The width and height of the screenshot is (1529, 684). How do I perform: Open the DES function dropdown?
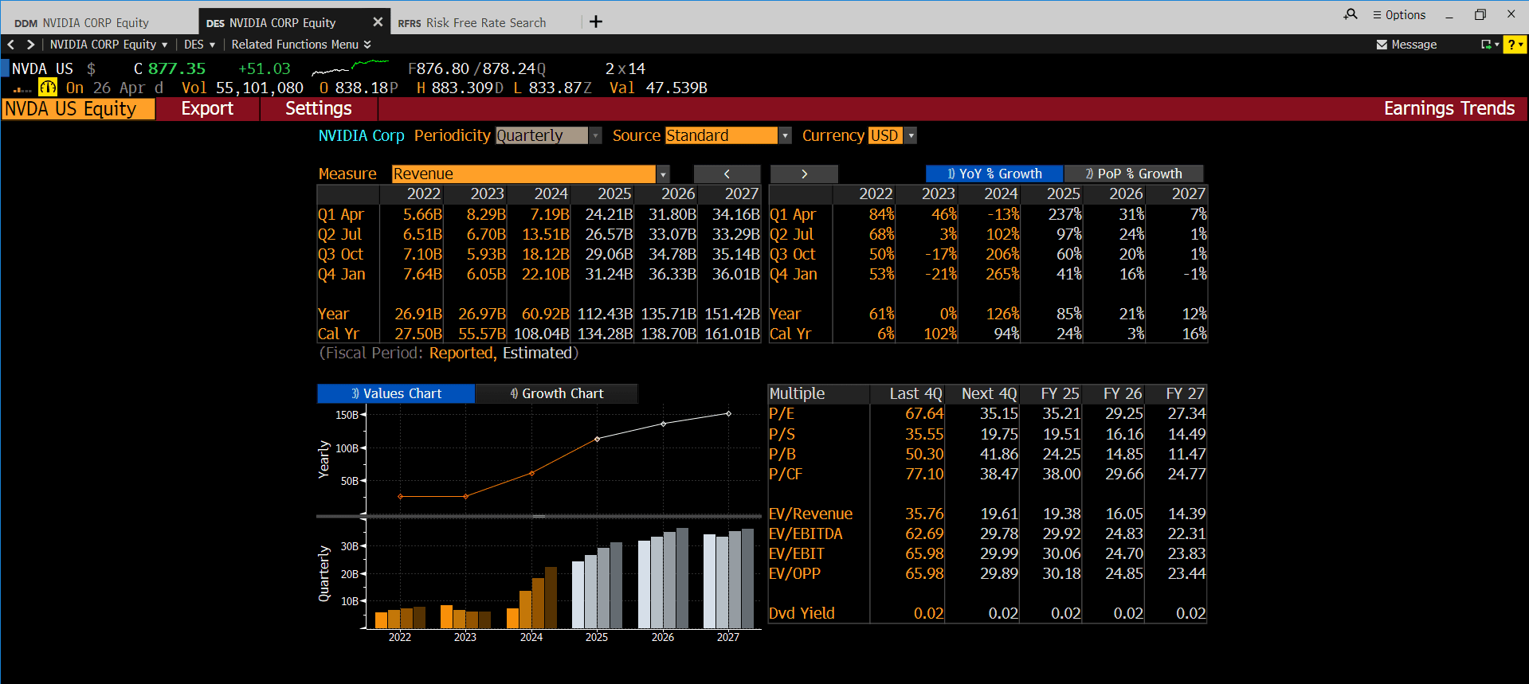tap(200, 45)
